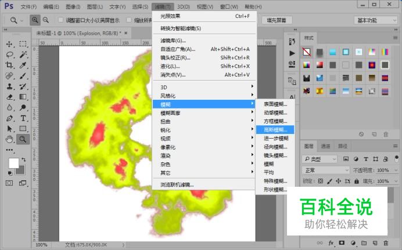This screenshot has height=250, width=402.
Task: Select the Move tool
Action: pos(9,44)
